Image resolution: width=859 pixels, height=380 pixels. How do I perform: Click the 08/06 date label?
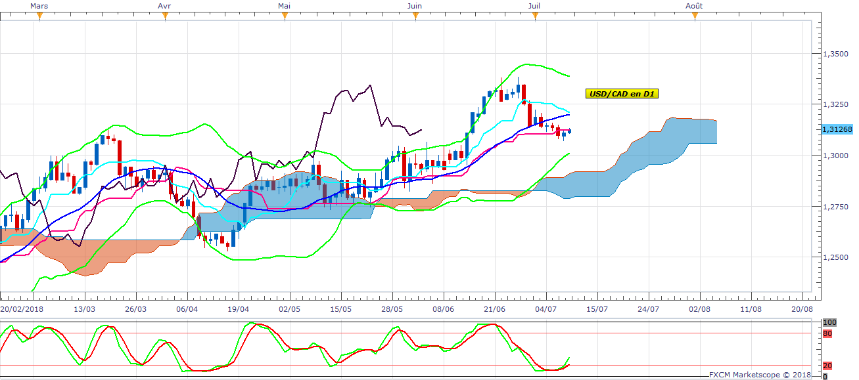point(443,308)
